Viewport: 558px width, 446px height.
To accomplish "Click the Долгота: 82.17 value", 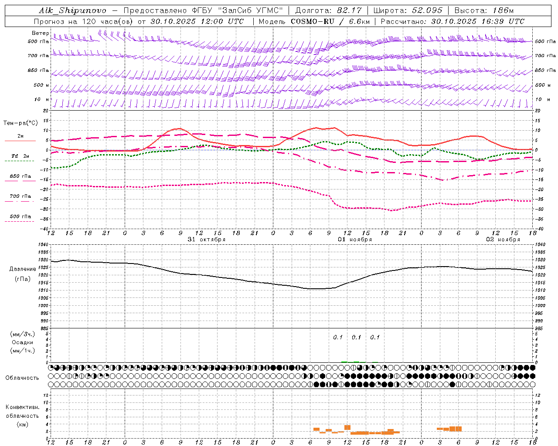I will (x=329, y=10).
